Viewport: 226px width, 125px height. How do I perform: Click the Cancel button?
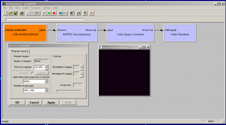pos(34,102)
